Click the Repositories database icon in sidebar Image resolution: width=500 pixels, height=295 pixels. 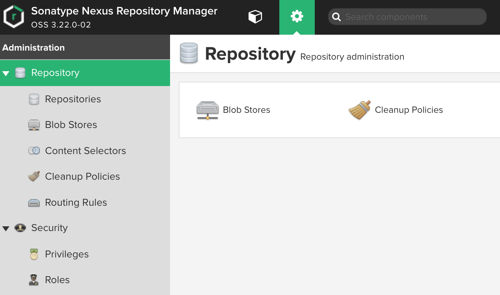coord(34,99)
